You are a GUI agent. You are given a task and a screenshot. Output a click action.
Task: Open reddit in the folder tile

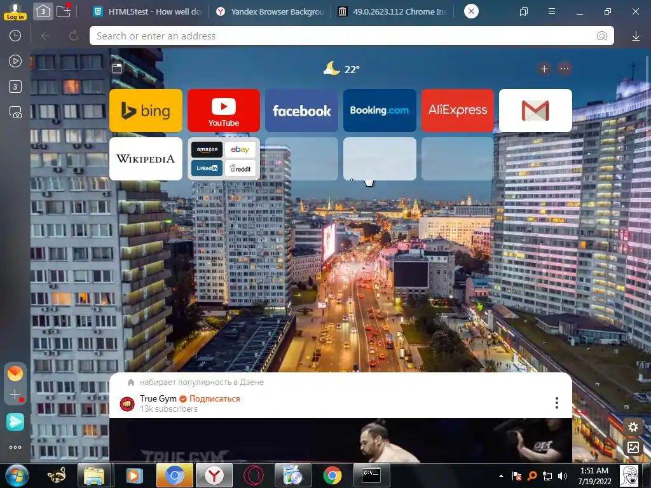pyautogui.click(x=240, y=168)
